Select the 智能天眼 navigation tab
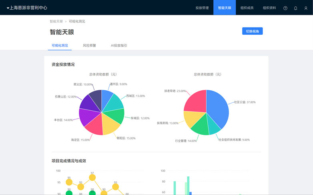This screenshot has width=313, height=195. [225, 8]
